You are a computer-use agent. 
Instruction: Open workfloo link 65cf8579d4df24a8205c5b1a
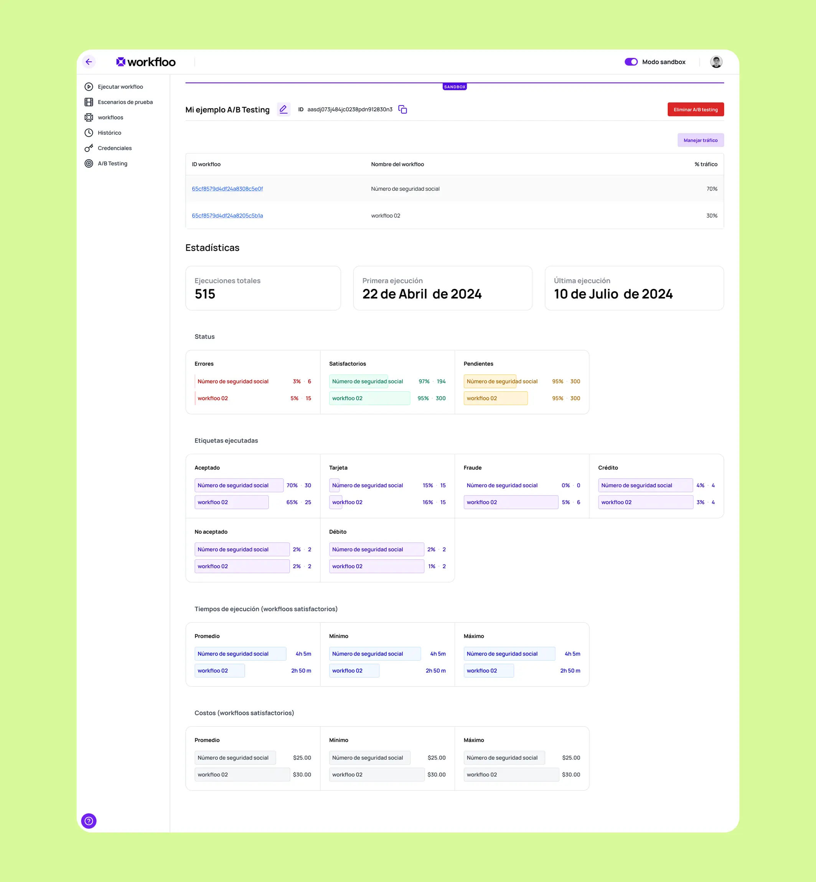227,216
